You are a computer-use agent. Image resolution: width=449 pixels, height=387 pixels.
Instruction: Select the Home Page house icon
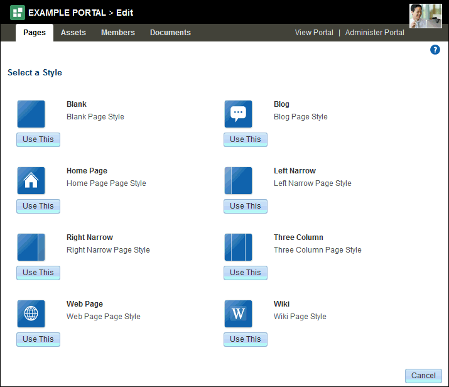pyautogui.click(x=31, y=181)
